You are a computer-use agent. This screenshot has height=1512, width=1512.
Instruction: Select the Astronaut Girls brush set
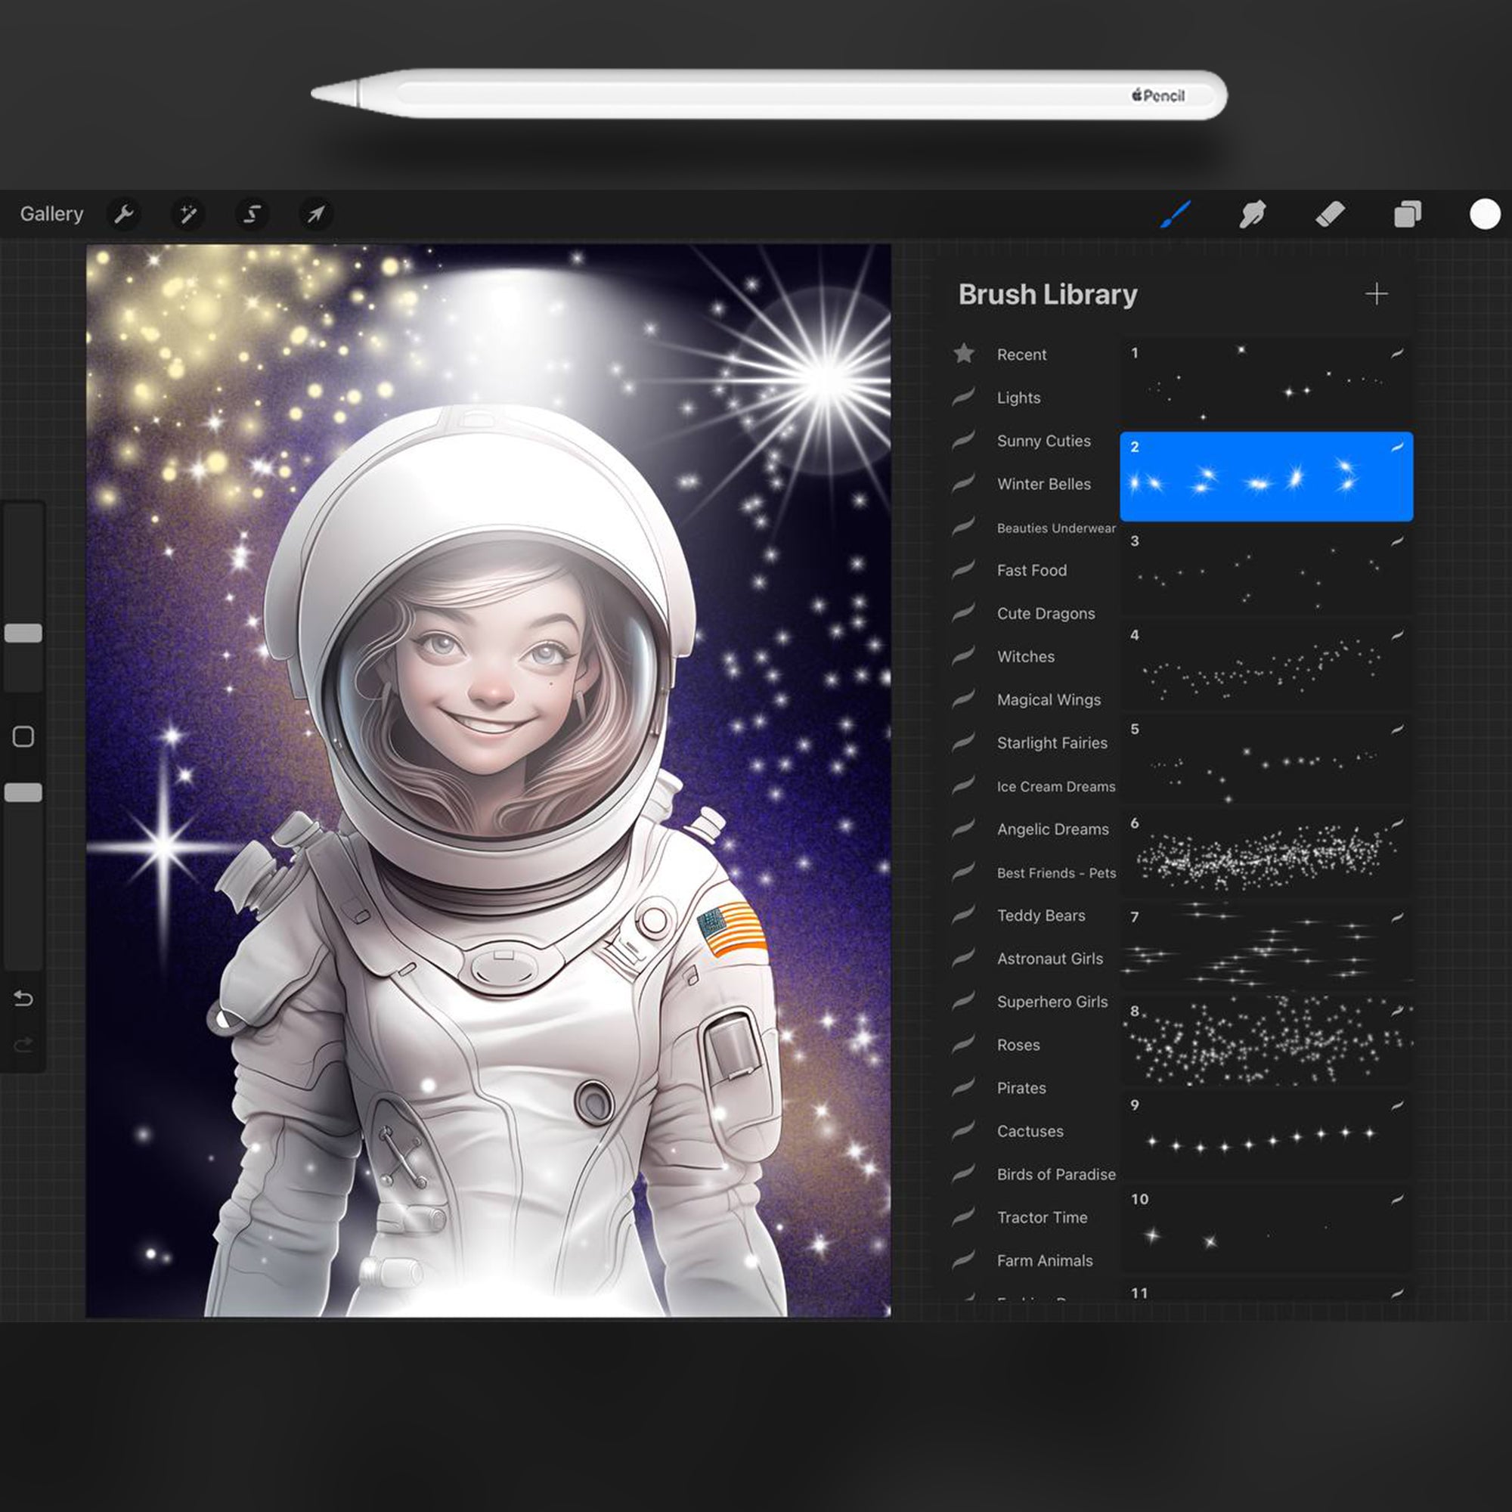(1049, 959)
